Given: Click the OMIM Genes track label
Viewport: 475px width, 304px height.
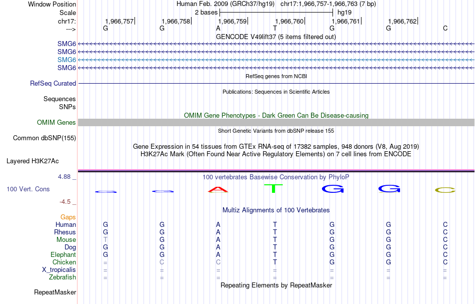Looking at the screenshot, I should click(56, 122).
